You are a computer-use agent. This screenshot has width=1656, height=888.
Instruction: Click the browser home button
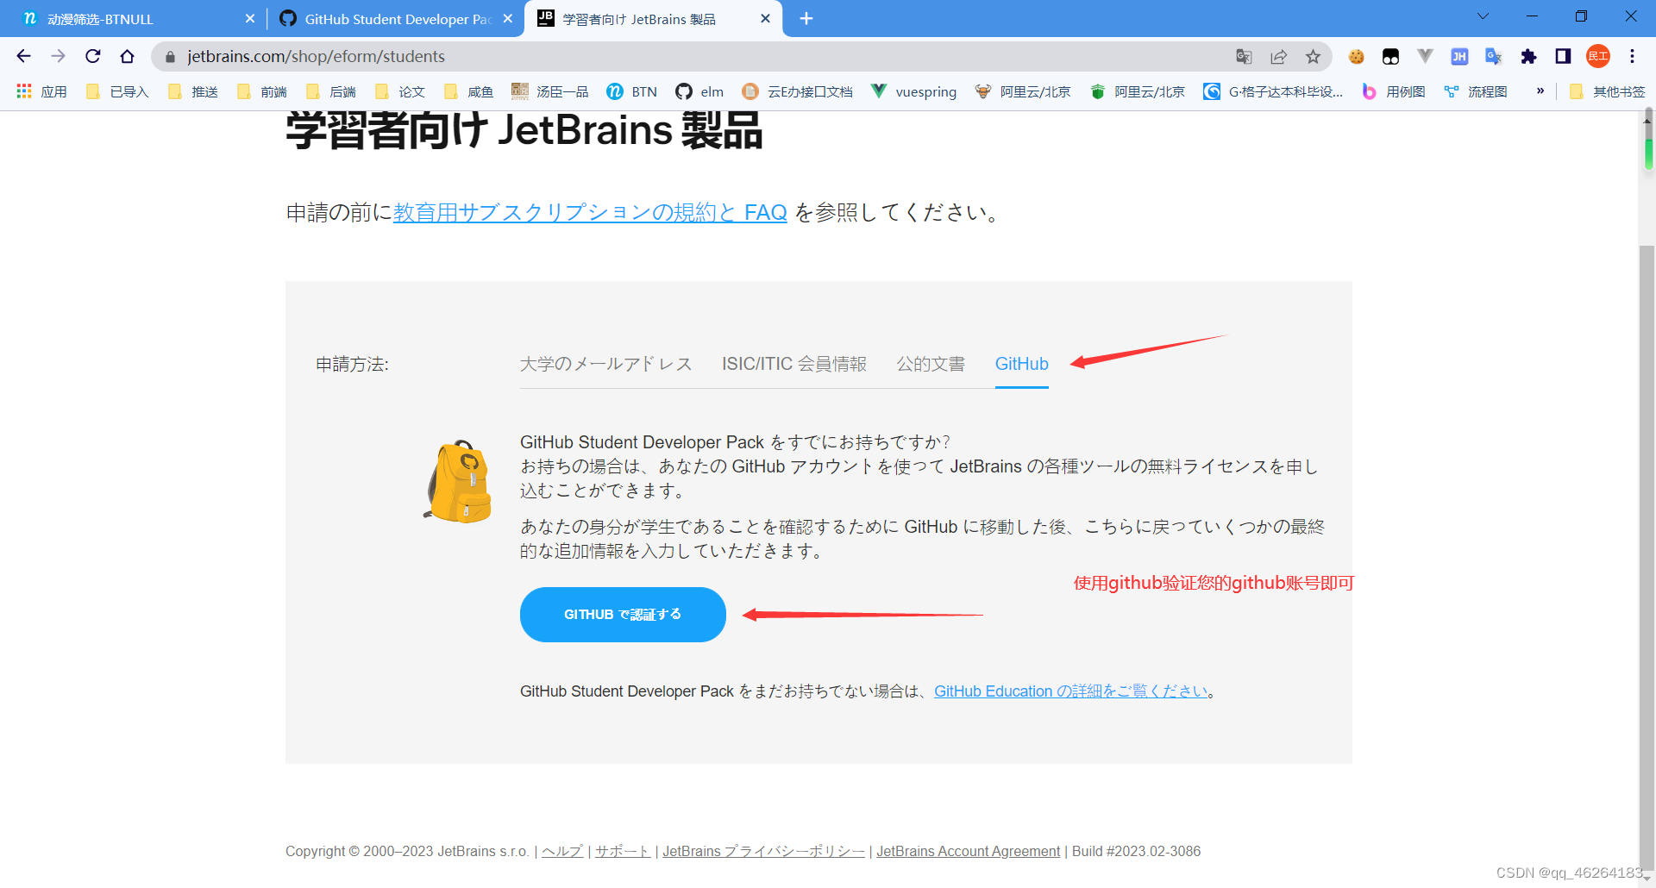pyautogui.click(x=128, y=56)
